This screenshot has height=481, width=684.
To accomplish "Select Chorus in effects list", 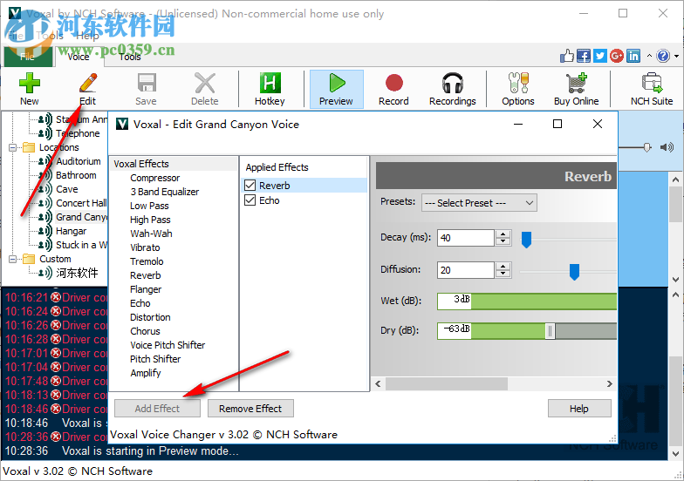I will [x=145, y=331].
